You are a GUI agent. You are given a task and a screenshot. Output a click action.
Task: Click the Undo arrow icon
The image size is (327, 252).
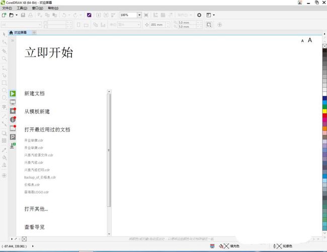64,15
